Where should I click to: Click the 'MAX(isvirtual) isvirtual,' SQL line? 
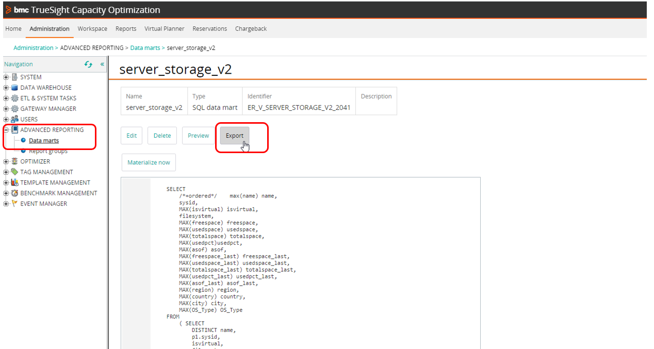tap(218, 209)
